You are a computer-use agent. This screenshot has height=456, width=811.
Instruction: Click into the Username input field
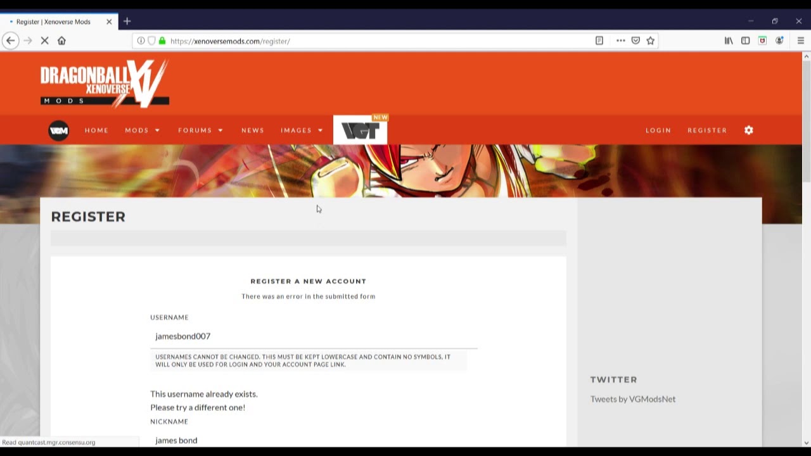314,336
